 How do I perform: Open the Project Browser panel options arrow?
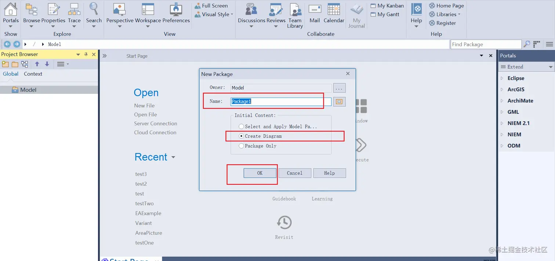click(78, 54)
